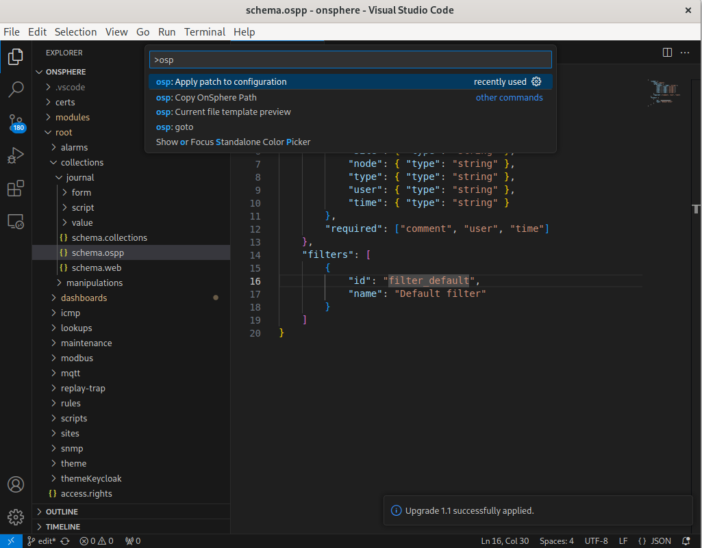This screenshot has height=548, width=702.
Task: Open problems panel from errors and warnings counter
Action: coord(97,541)
